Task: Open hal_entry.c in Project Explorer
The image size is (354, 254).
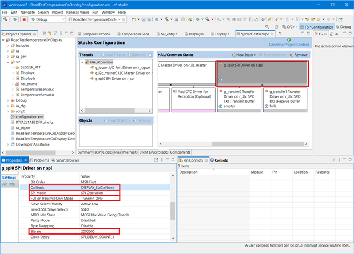Action: pyautogui.click(x=29, y=84)
